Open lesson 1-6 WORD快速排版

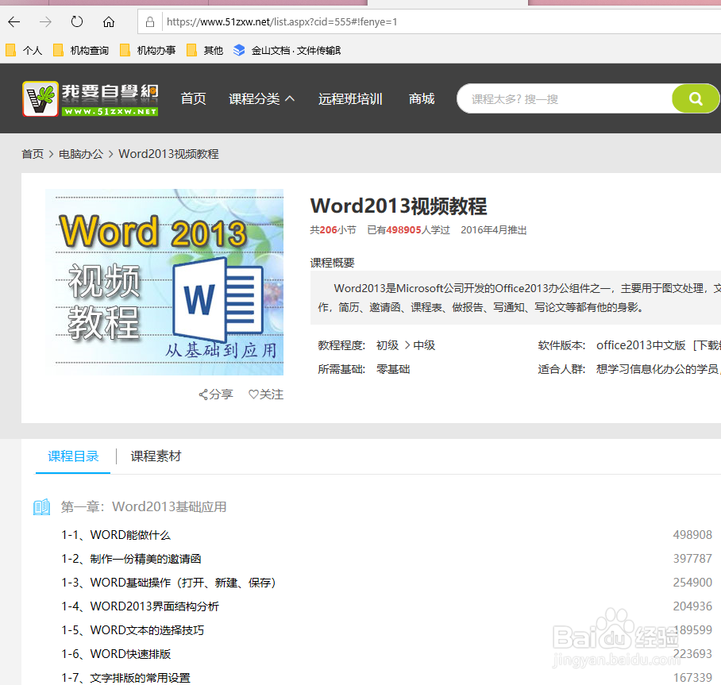click(117, 654)
